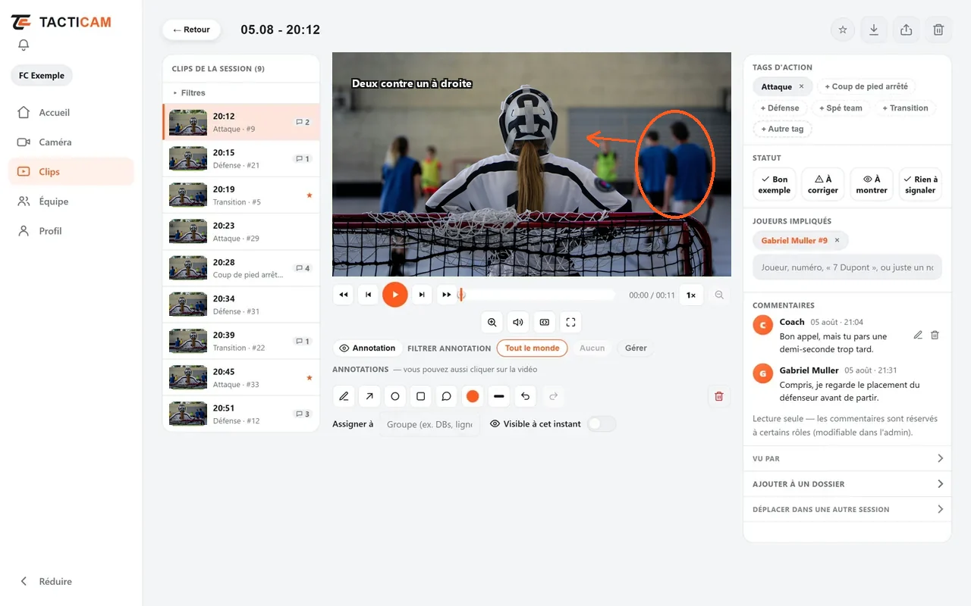Open Profil in the sidebar

pos(71,231)
